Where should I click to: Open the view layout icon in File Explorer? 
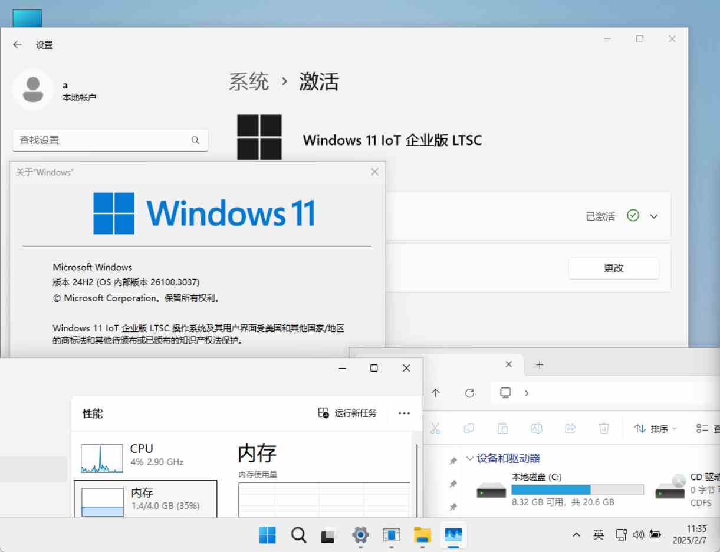click(x=702, y=429)
